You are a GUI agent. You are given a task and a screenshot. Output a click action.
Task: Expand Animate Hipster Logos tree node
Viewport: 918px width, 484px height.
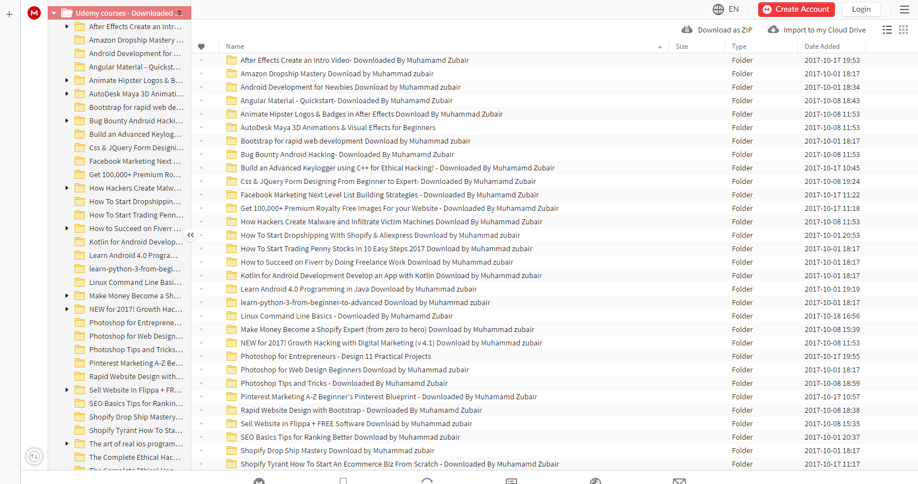[67, 80]
